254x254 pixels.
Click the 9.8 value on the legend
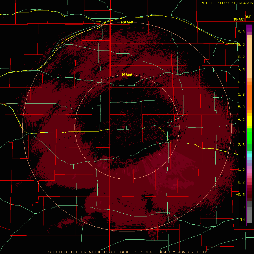[x=241, y=32]
